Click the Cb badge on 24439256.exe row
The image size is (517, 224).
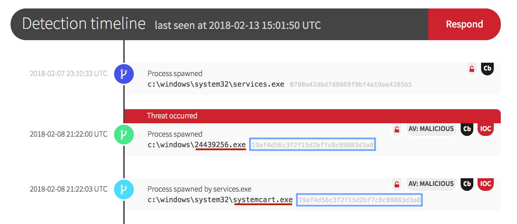coord(467,129)
